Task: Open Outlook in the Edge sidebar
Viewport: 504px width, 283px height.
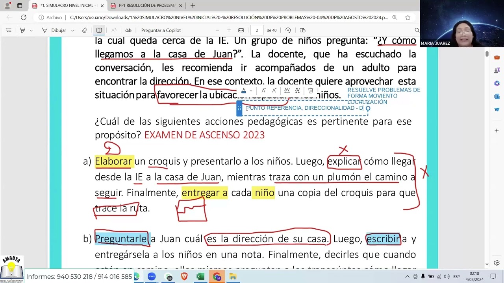Action: (497, 96)
